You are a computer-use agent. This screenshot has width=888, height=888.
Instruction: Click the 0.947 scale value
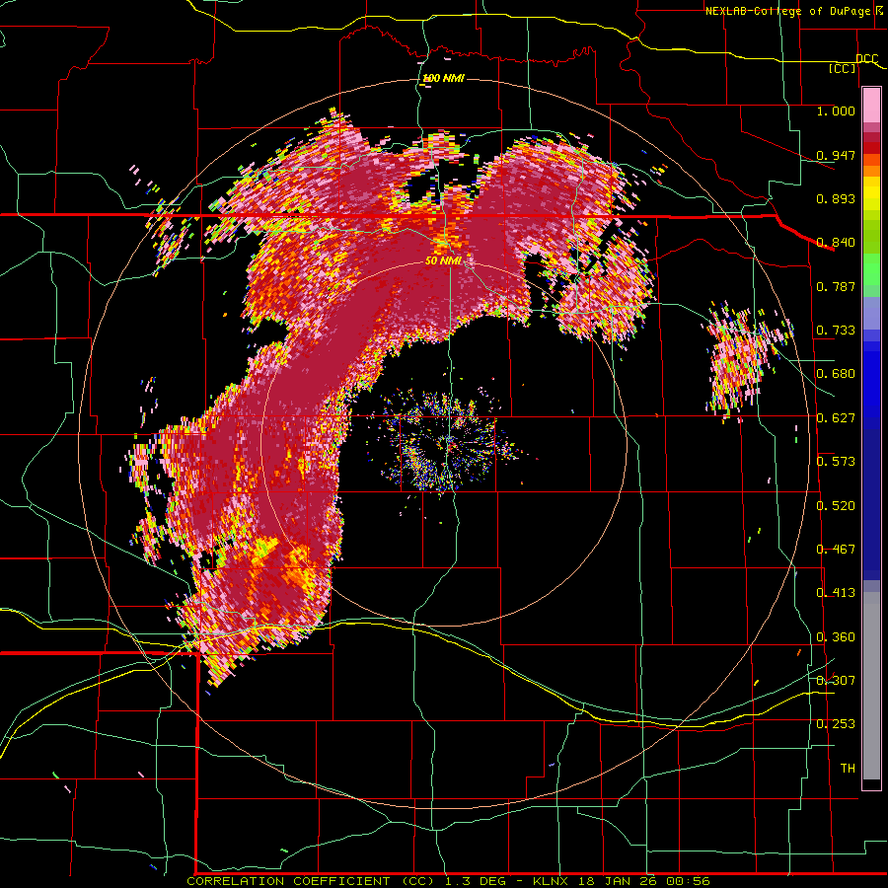click(x=836, y=155)
